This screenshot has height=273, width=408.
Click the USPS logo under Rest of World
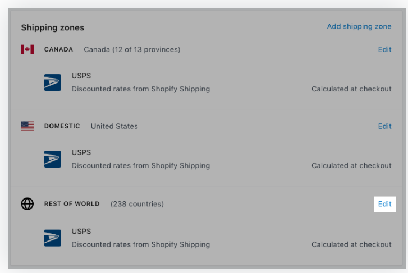[x=52, y=238]
